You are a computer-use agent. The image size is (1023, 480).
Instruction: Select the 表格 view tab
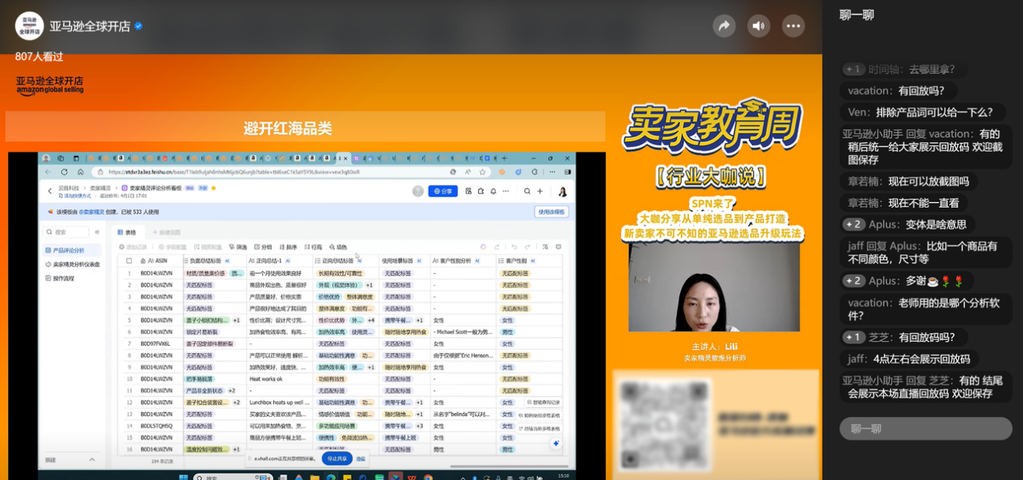(127, 232)
